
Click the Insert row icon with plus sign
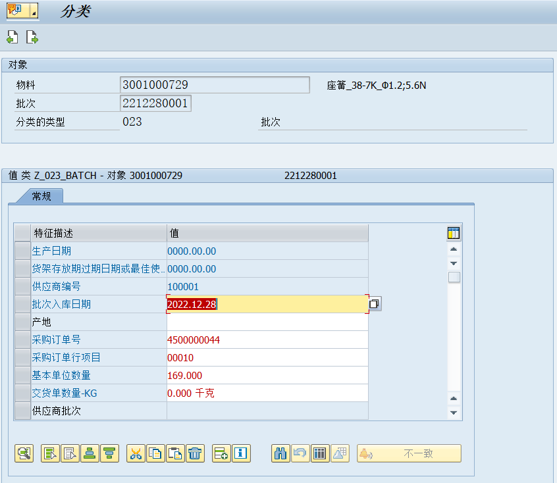221,453
